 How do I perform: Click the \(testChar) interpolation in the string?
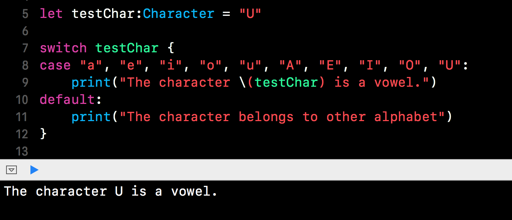pos(282,83)
